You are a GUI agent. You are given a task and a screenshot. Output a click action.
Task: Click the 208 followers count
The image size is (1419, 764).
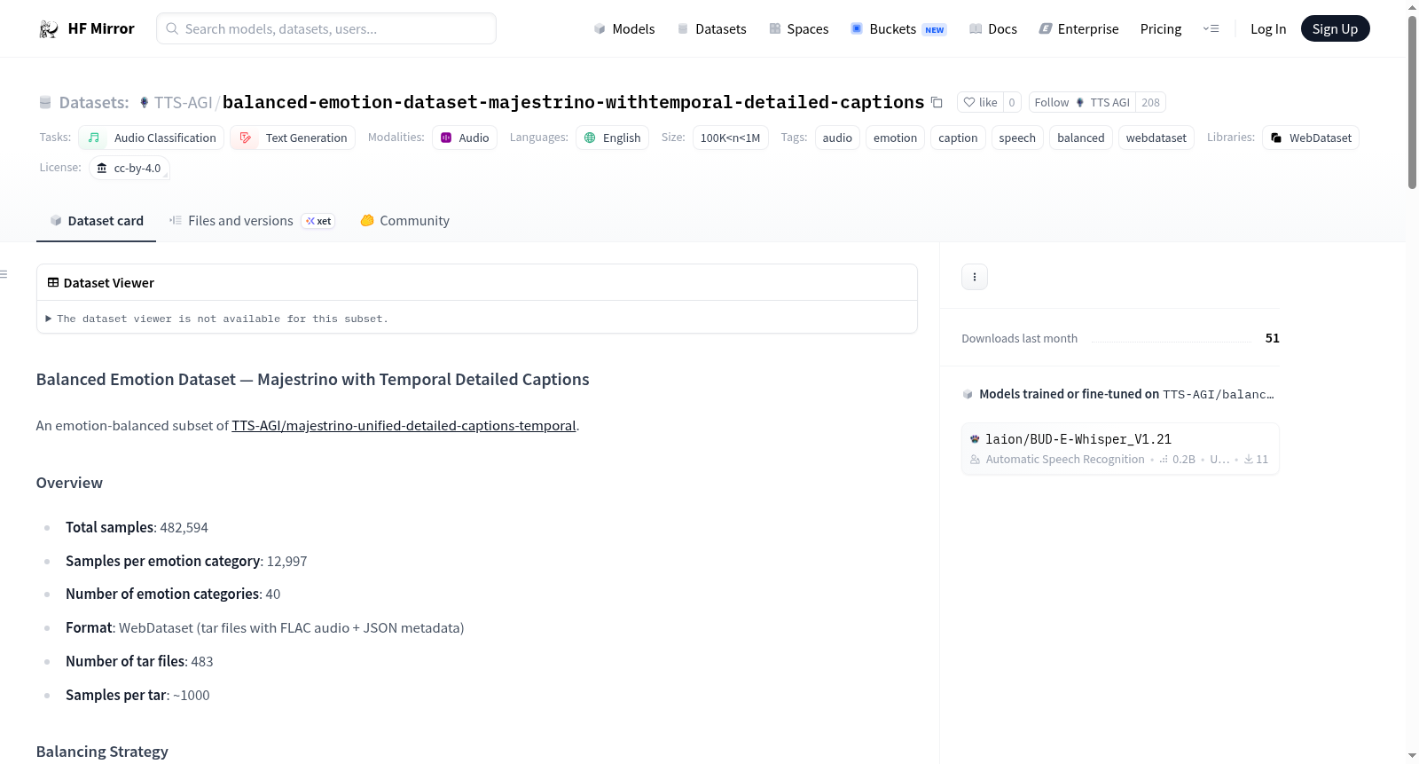click(1150, 102)
